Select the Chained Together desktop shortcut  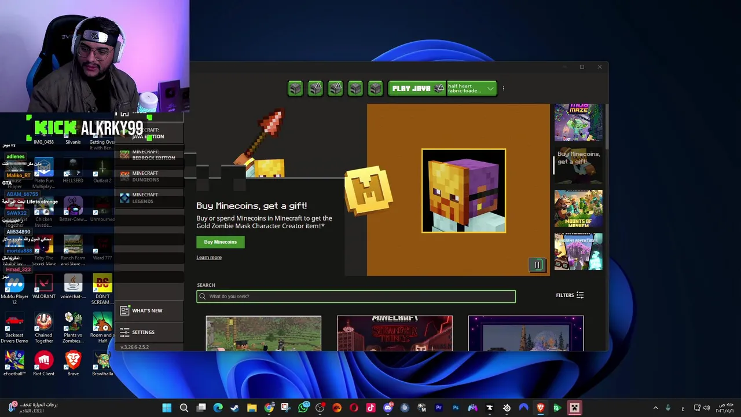[x=43, y=328]
